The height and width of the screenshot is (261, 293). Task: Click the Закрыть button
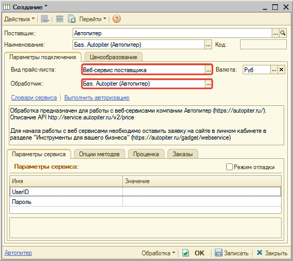[272, 253]
